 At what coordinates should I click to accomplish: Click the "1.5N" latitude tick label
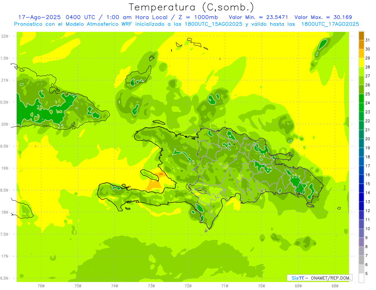click(x=5, y=58)
